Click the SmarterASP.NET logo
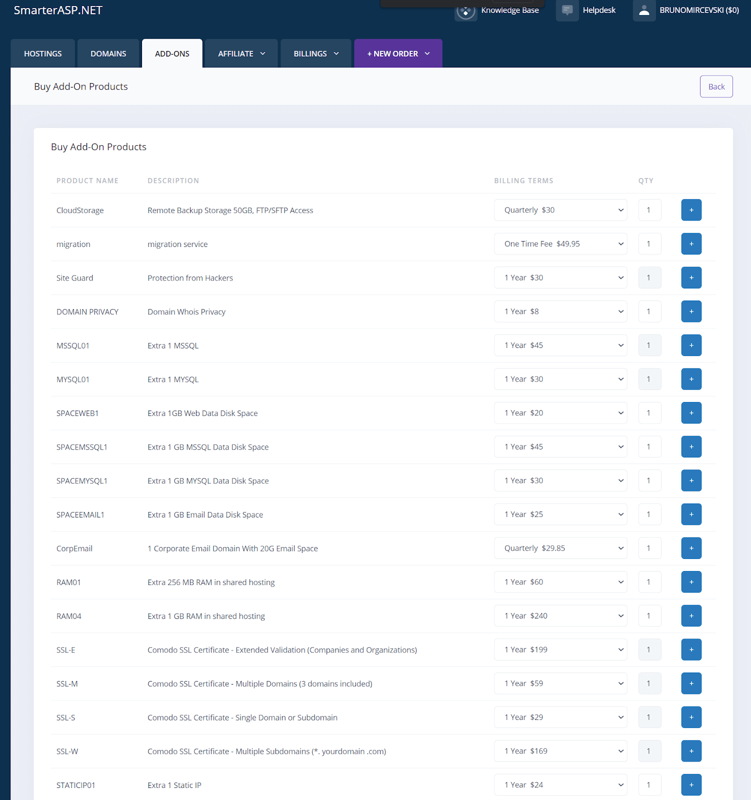Screen dimensions: 751x800 tap(58, 10)
